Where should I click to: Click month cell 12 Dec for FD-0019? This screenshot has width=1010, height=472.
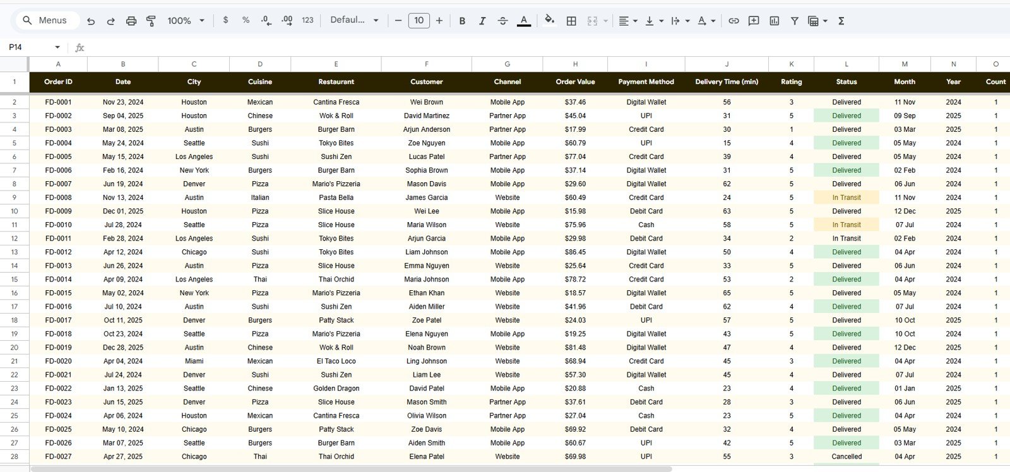(x=905, y=347)
